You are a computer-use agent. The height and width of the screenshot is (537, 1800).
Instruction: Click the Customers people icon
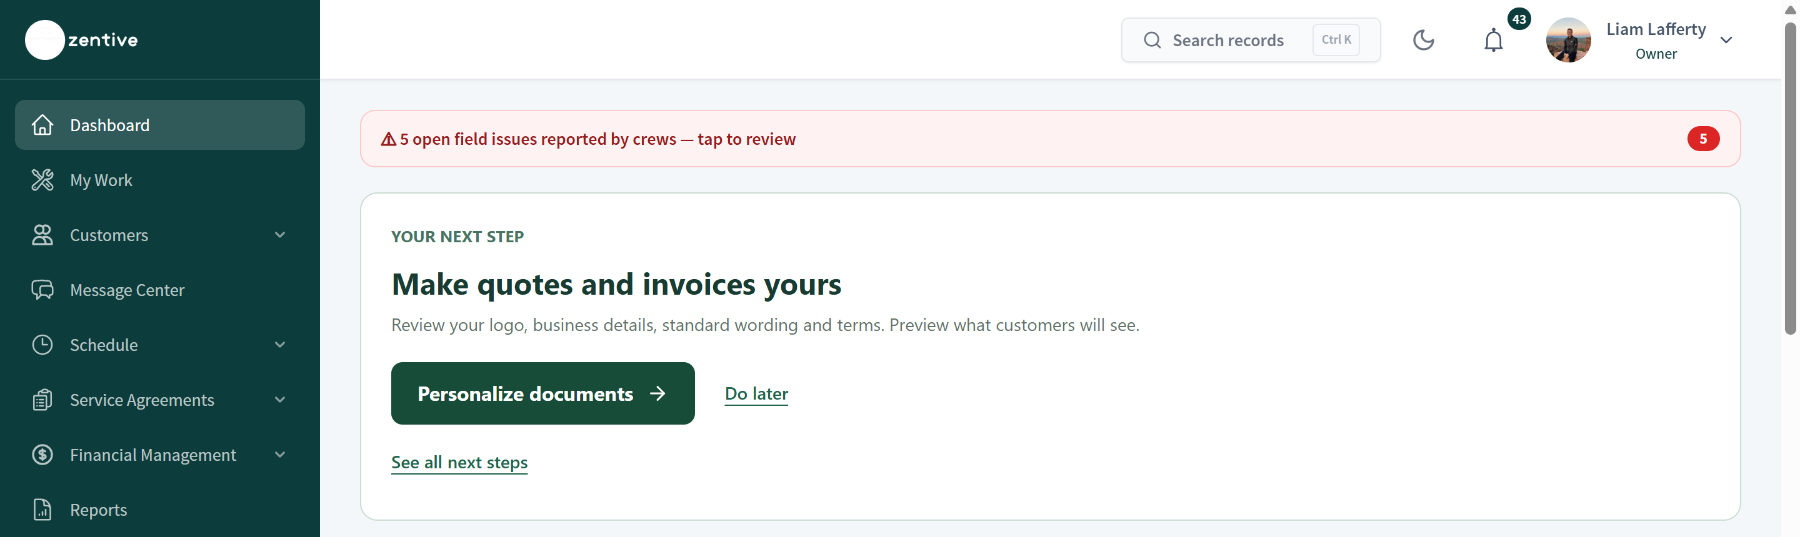coord(42,235)
